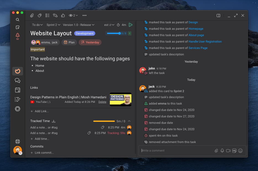Screen dimensions: 258x171
Task: Click the tag label icon in toolbar
Action: pyautogui.click(x=40, y=16)
